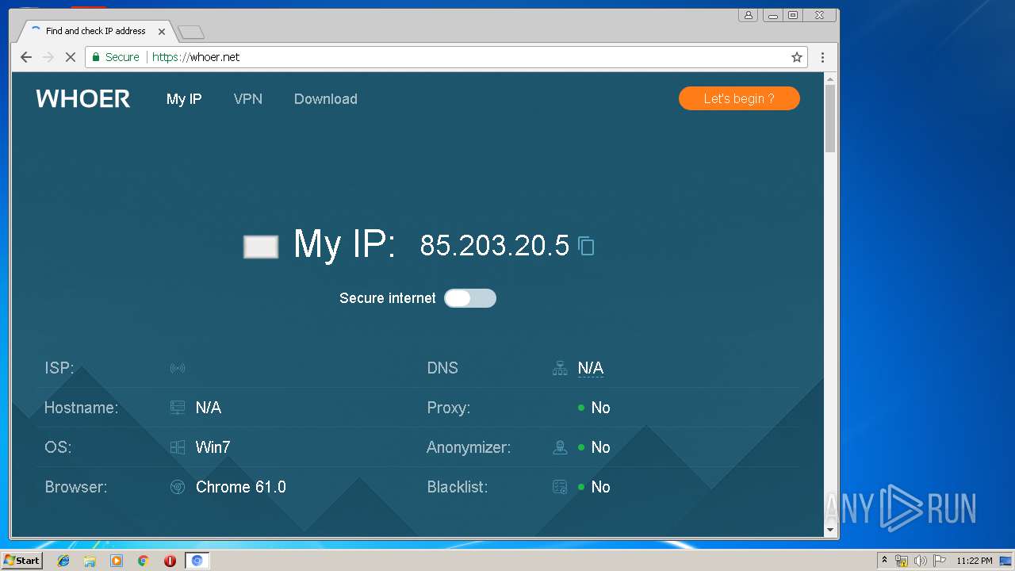Open the Chrome three-dot menu
The image size is (1015, 571).
(822, 57)
